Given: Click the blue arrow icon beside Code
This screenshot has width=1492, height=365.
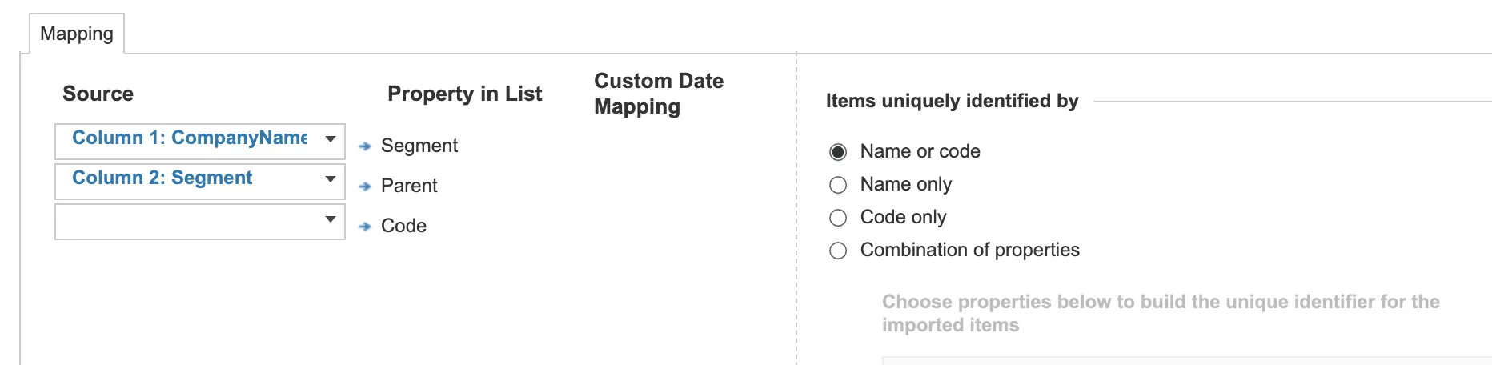Looking at the screenshot, I should [365, 227].
